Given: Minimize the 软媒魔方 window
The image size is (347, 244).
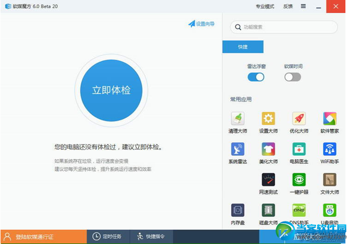Looking at the screenshot, I should click(x=319, y=7).
